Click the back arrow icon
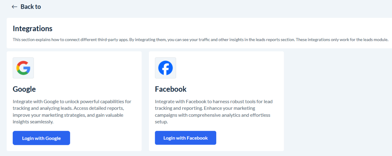This screenshot has height=156, width=392. 14,7
